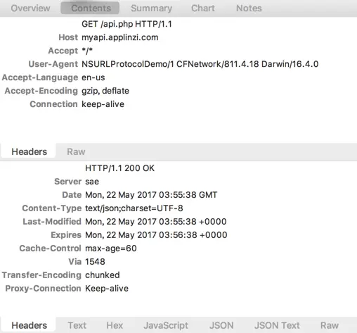Image resolution: width=357 pixels, height=333 pixels.
Task: Click the Server header label
Action: (68, 182)
